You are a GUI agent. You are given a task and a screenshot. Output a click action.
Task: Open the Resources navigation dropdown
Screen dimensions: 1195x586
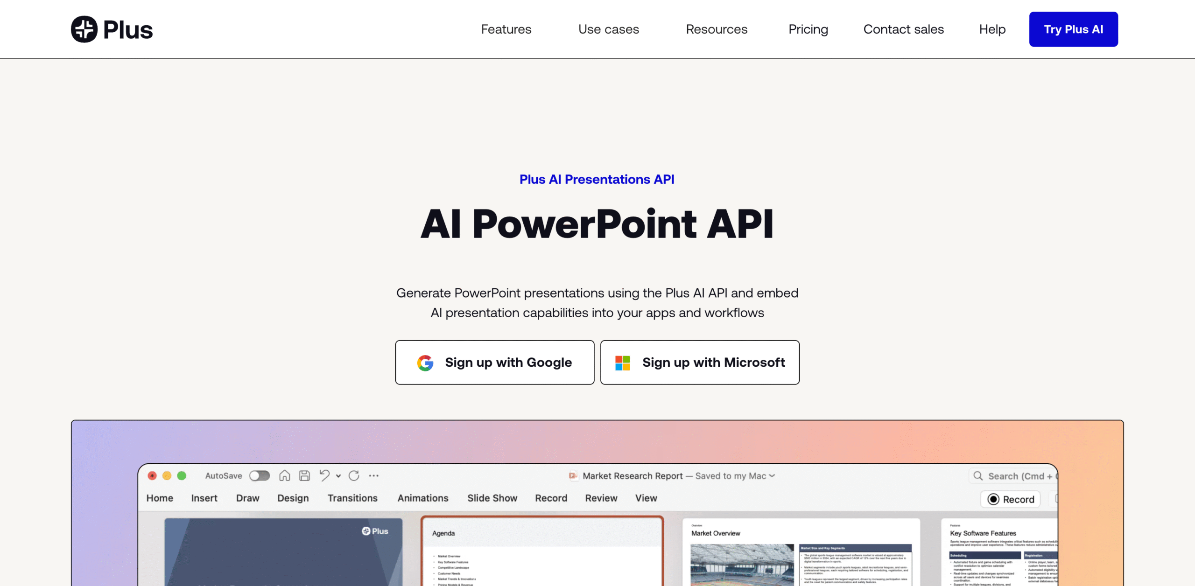tap(717, 29)
